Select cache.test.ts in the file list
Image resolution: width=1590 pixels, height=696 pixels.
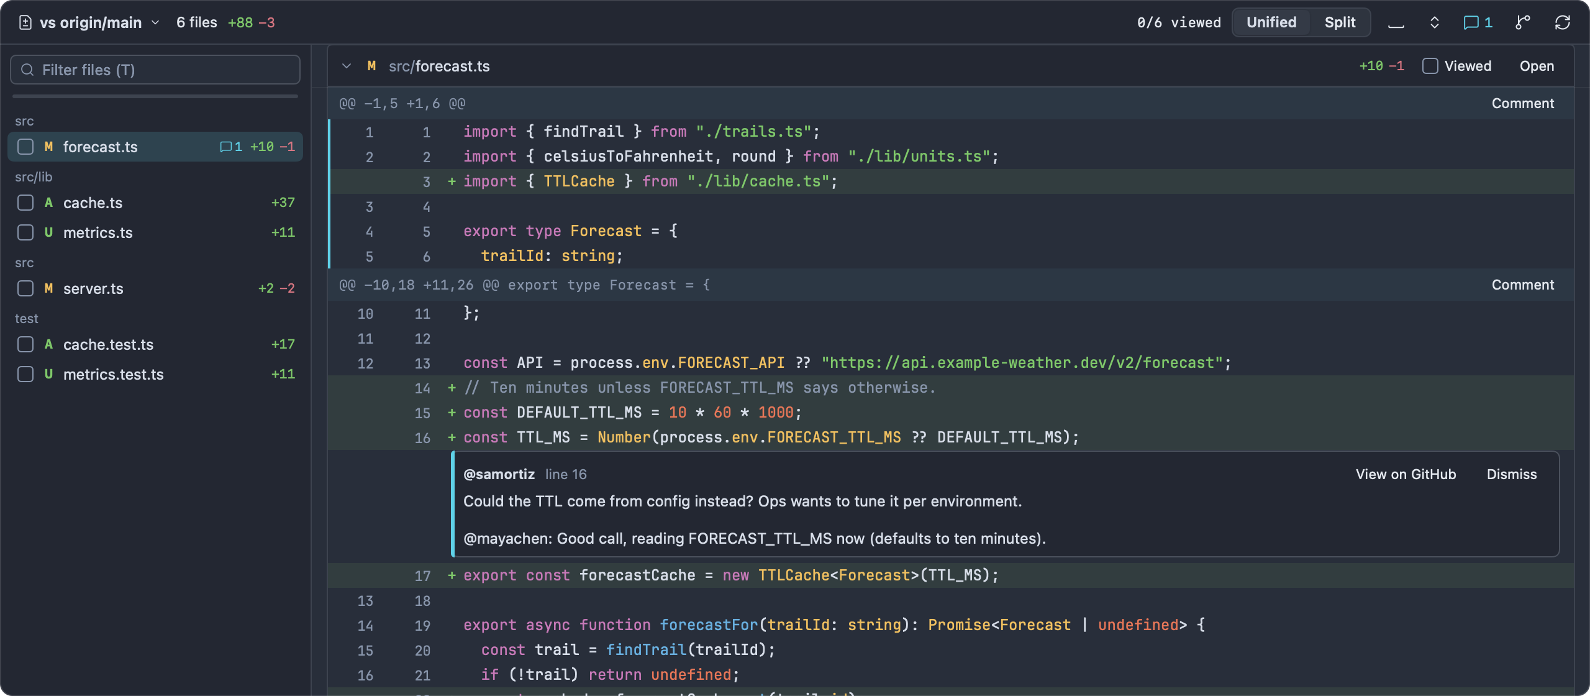pos(155,344)
